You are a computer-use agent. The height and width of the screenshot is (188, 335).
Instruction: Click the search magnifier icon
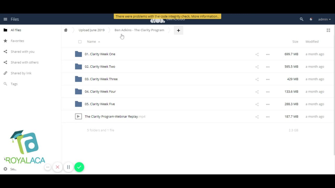301,19
